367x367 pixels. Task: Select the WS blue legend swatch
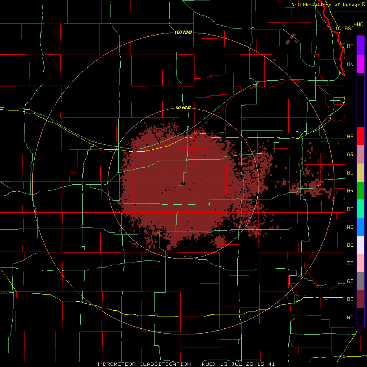pyautogui.click(x=360, y=227)
